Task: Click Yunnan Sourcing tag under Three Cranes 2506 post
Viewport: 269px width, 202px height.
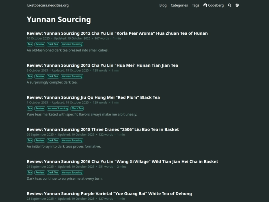Action: pyautogui.click(x=72, y=140)
